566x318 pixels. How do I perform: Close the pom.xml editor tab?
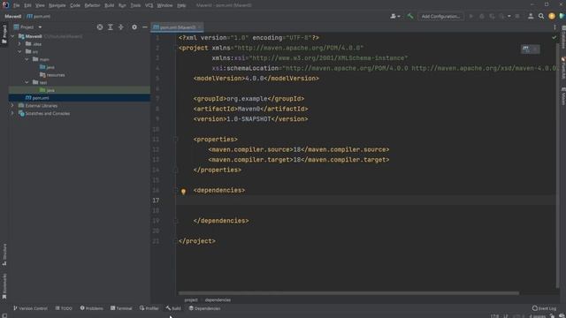[x=199, y=27]
